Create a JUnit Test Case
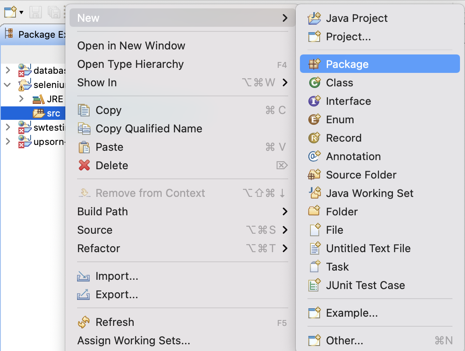This screenshot has height=351, width=465. point(365,285)
